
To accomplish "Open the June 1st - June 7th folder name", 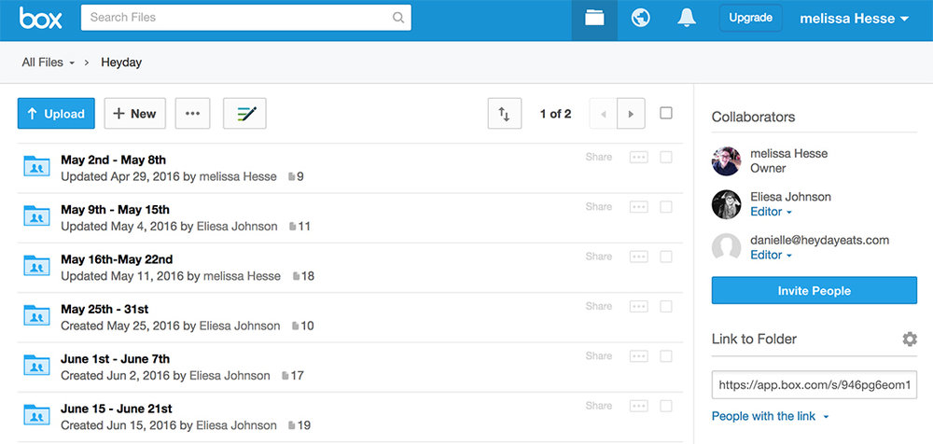I will pyautogui.click(x=115, y=359).
